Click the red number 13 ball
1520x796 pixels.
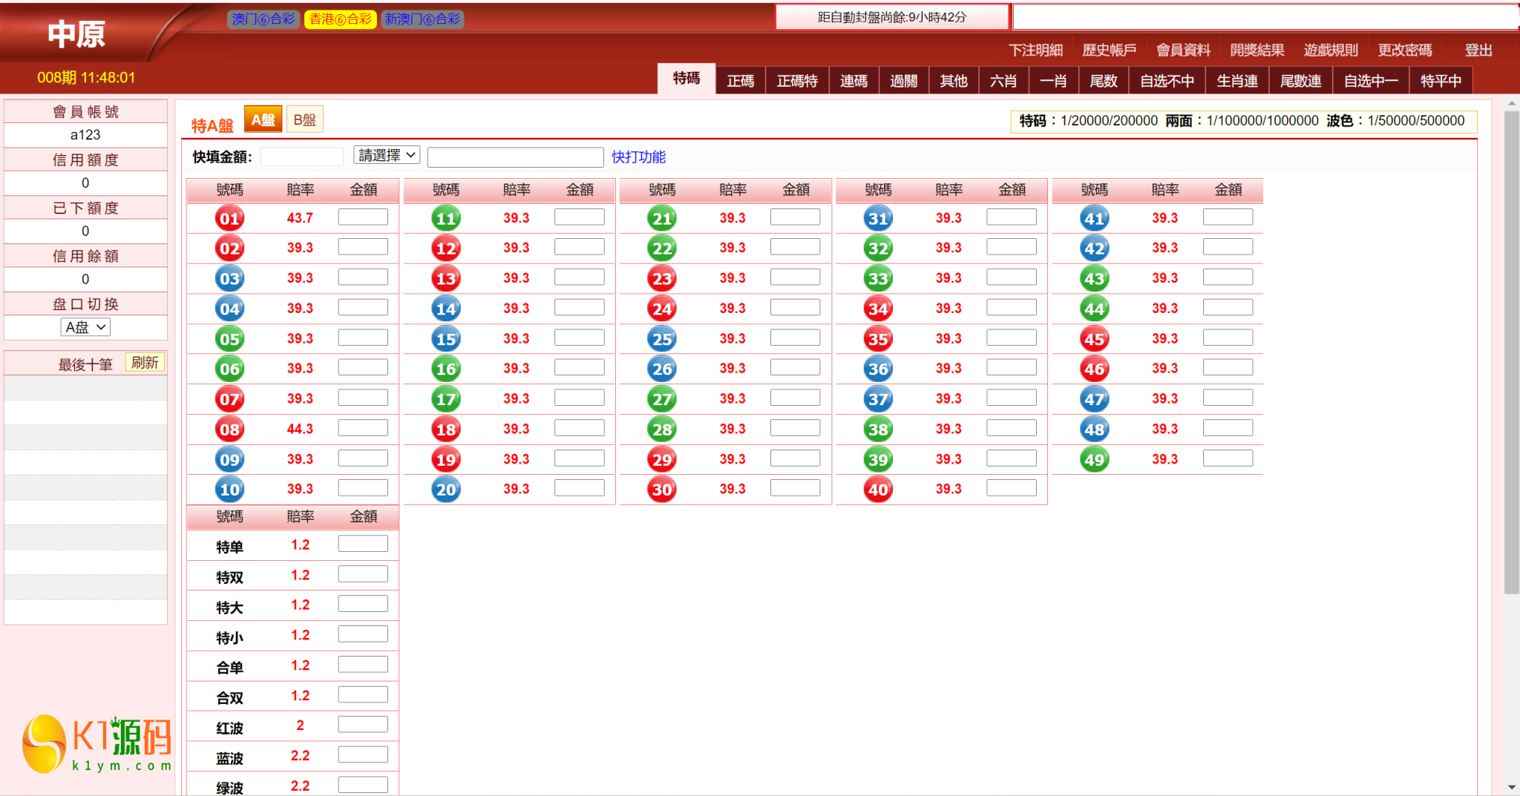click(445, 279)
